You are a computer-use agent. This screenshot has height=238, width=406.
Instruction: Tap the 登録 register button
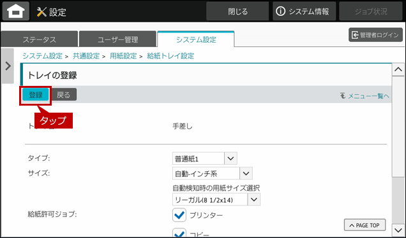pos(36,95)
